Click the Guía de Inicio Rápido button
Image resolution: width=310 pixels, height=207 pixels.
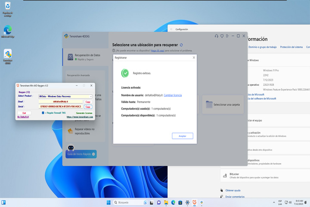(x=81, y=154)
